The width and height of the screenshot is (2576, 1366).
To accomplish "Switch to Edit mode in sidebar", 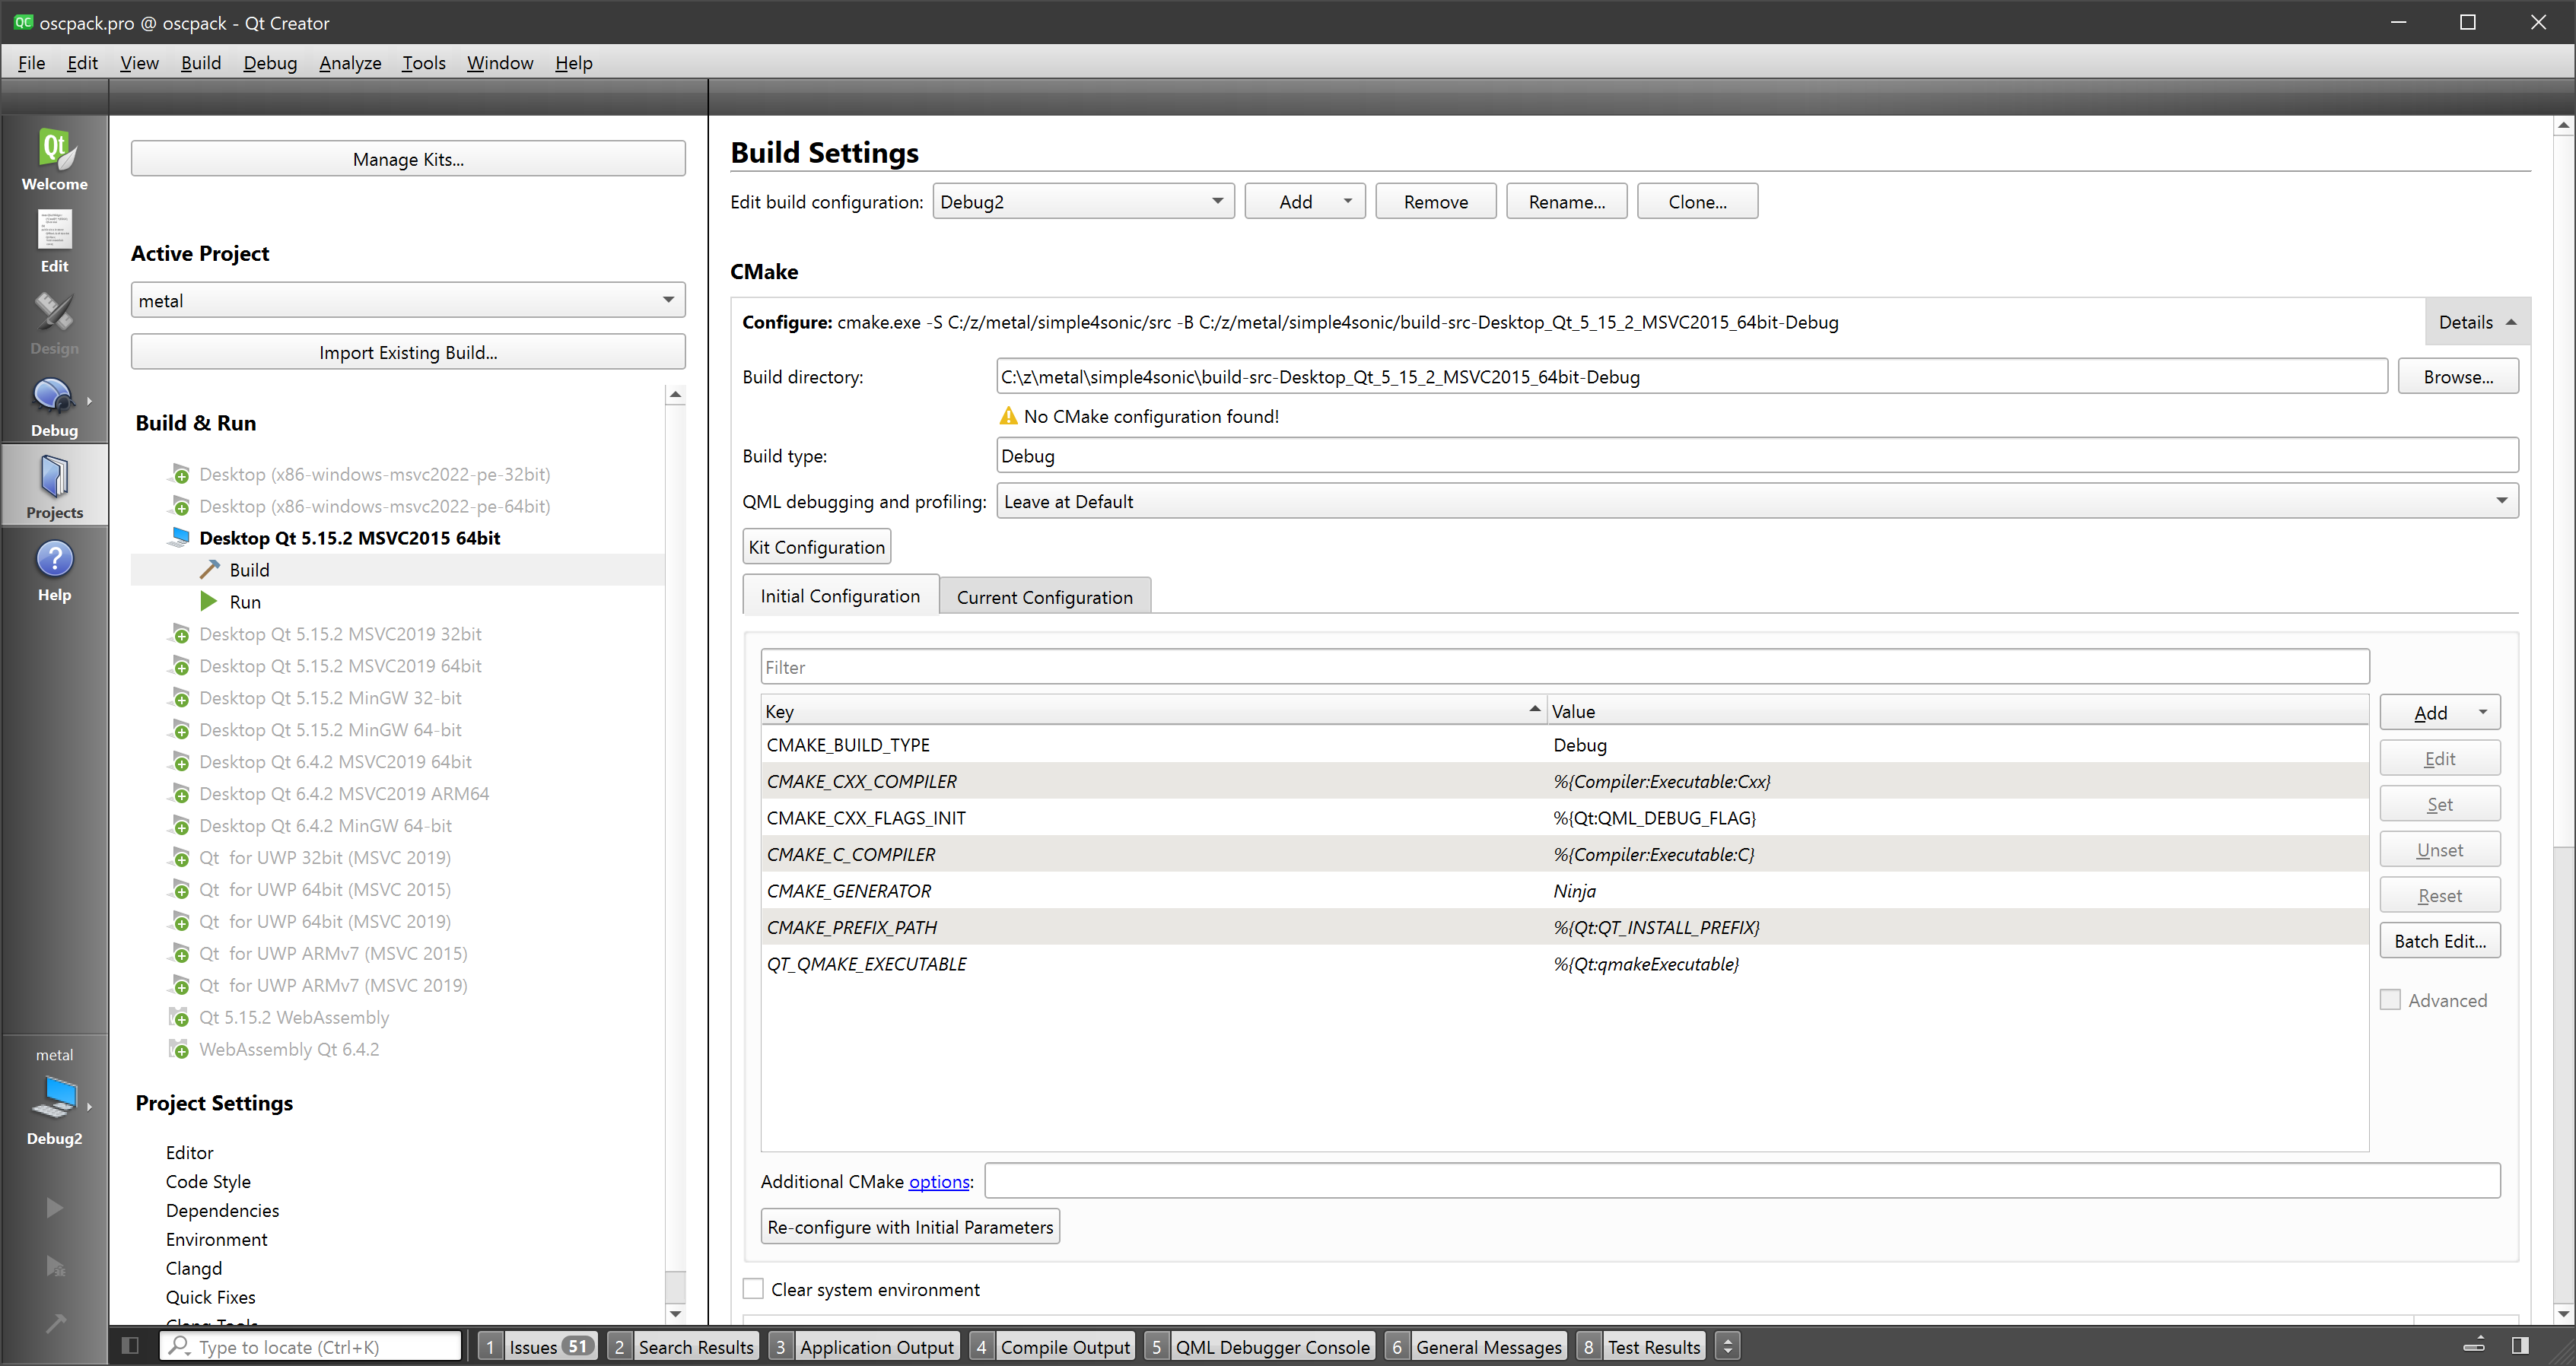I will pos(54,241).
